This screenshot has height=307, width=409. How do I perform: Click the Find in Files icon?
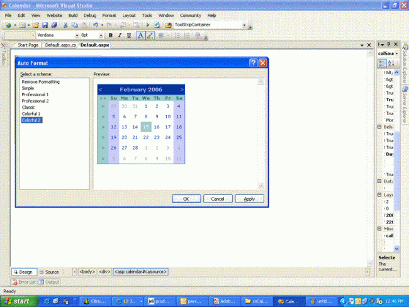pos(169,25)
